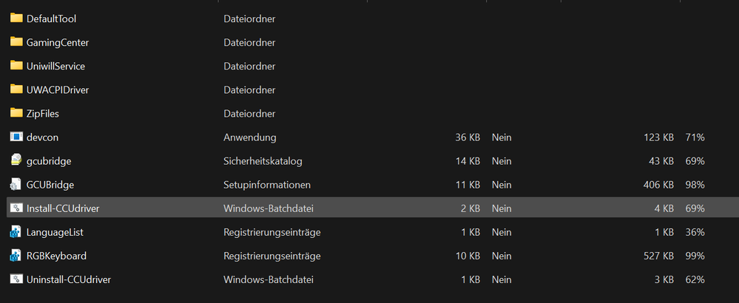Select the ZipFiles folder name
739x303 pixels.
coord(43,113)
